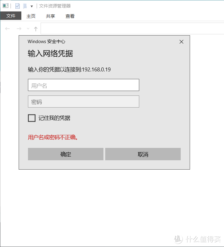Confirm with the 确定 button
The image size is (224, 247).
[66, 154]
